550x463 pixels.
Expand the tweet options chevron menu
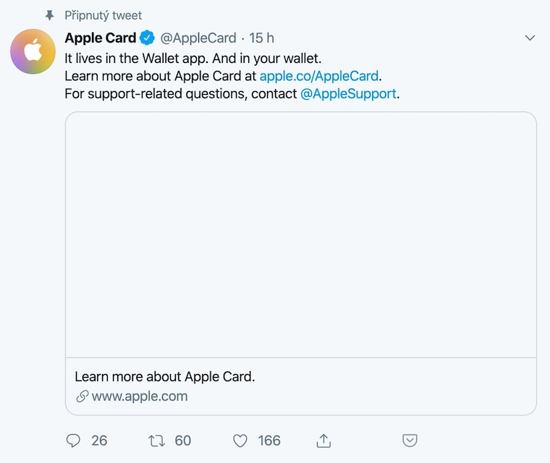click(x=530, y=38)
